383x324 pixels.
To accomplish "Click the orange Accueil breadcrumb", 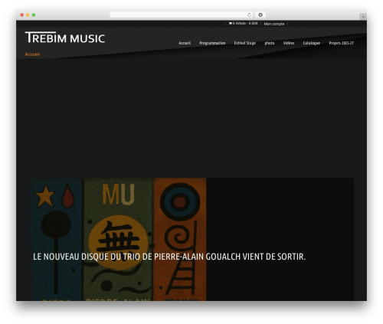I will click(32, 54).
